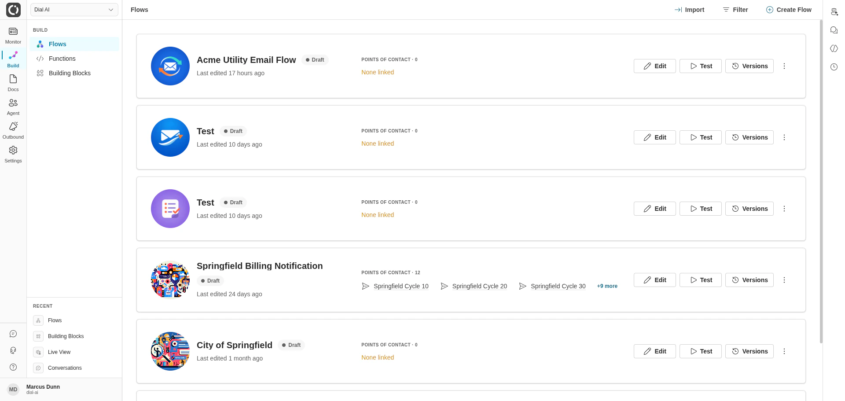Open the Monitor section in sidebar

coord(13,35)
